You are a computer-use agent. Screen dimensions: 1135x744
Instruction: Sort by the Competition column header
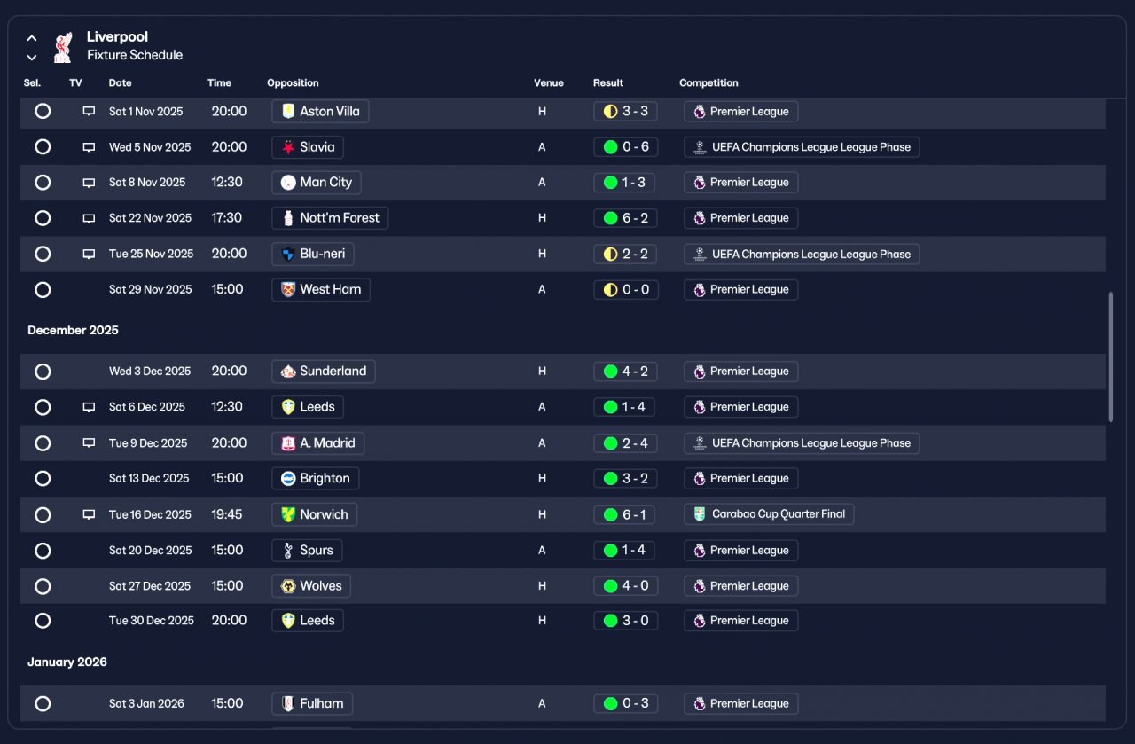coord(708,83)
